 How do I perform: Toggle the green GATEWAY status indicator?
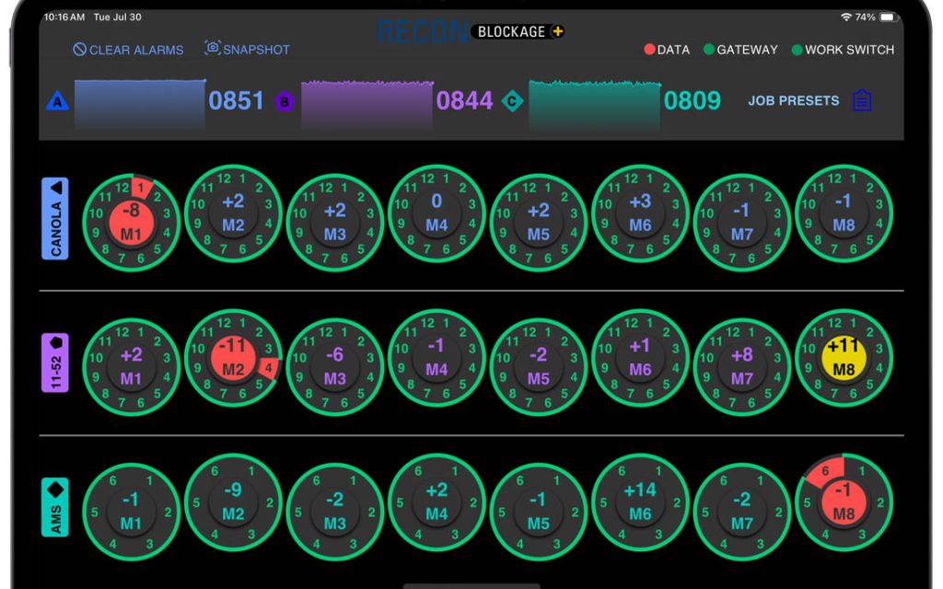tap(708, 50)
